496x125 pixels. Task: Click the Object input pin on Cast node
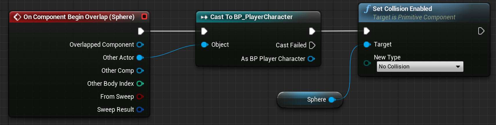204,45
